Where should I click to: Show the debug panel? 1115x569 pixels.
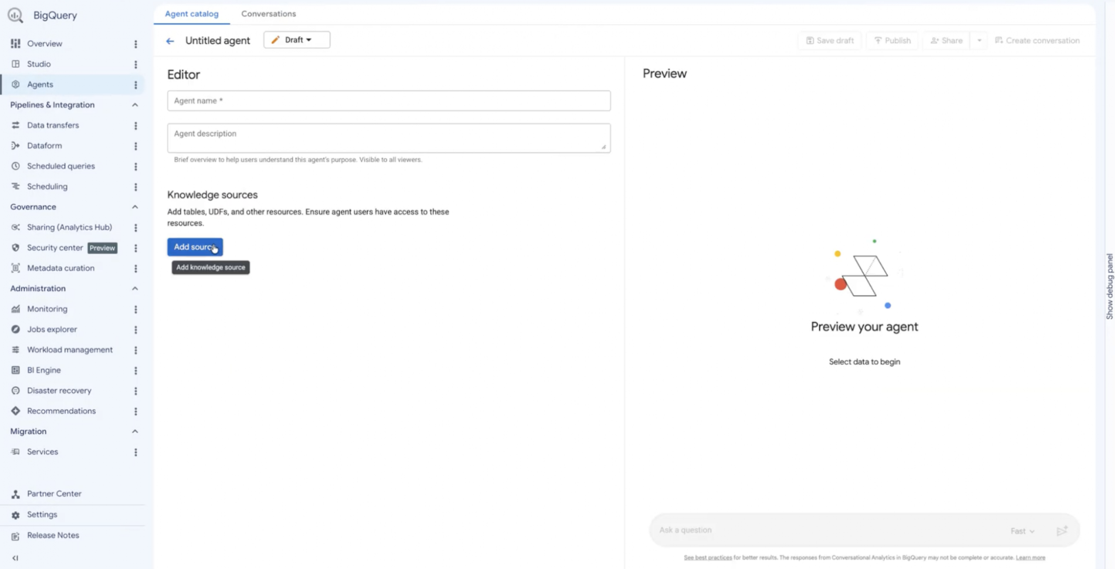pos(1109,286)
